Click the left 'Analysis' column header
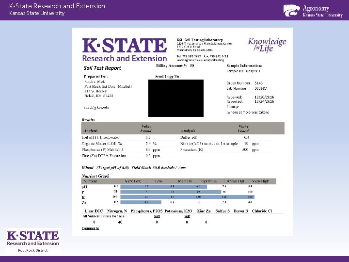This screenshot has width=349, height=262. click(90, 131)
